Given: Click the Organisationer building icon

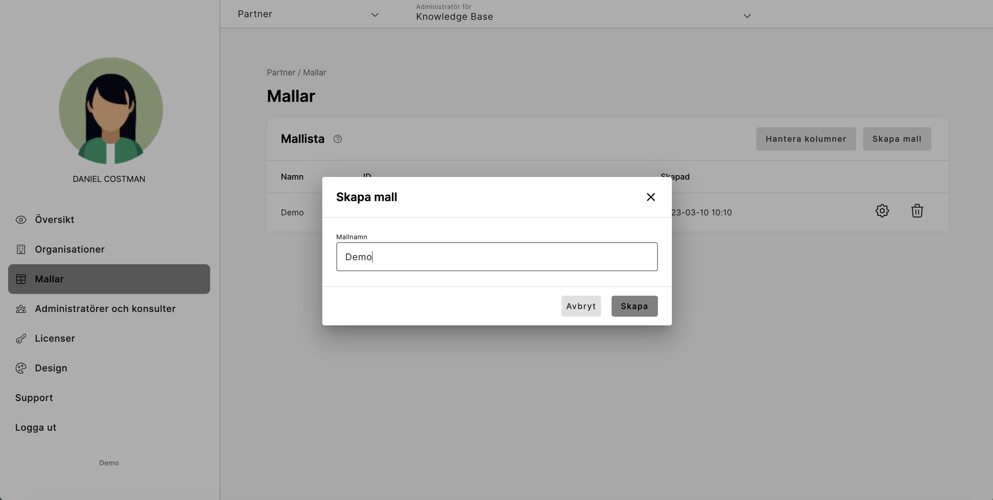Looking at the screenshot, I should coord(21,249).
